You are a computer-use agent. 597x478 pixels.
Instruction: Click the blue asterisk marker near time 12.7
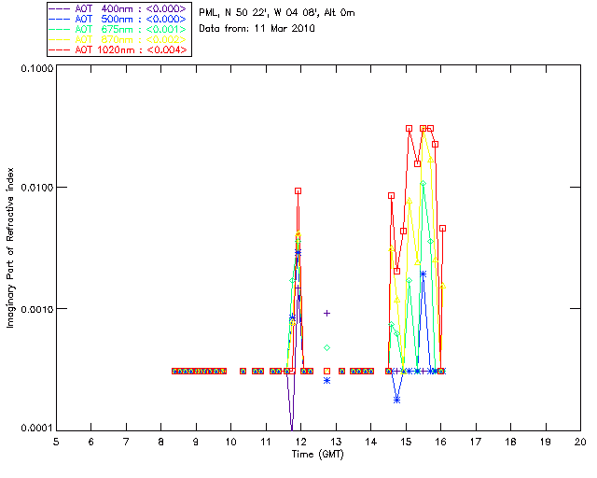click(326, 380)
